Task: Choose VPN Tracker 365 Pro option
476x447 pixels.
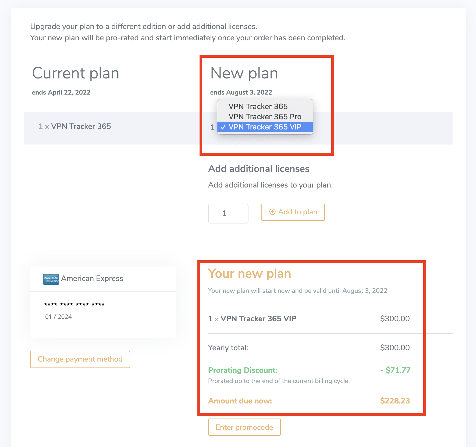Action: [x=265, y=117]
